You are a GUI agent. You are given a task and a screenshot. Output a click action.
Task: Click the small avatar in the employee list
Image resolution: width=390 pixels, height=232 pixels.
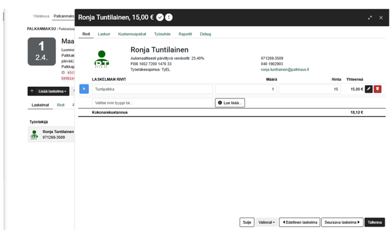(x=34, y=135)
